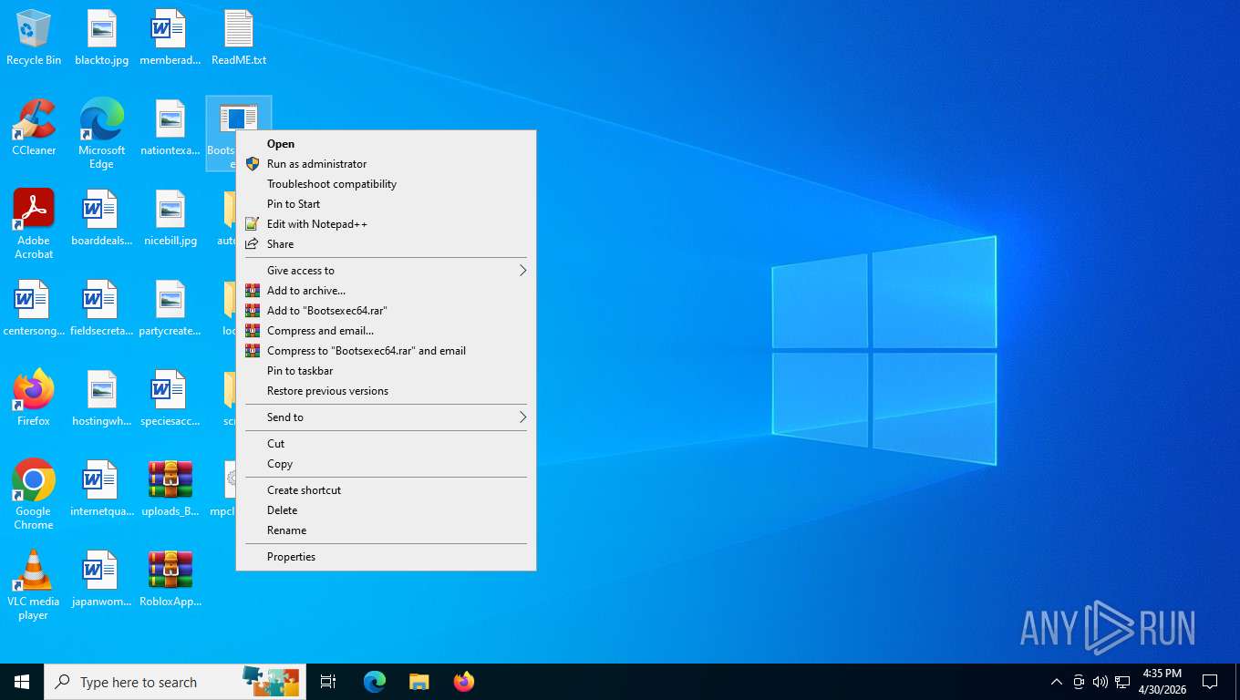Show hidden tray icons chevron
Viewport: 1240px width, 700px height.
click(1057, 682)
